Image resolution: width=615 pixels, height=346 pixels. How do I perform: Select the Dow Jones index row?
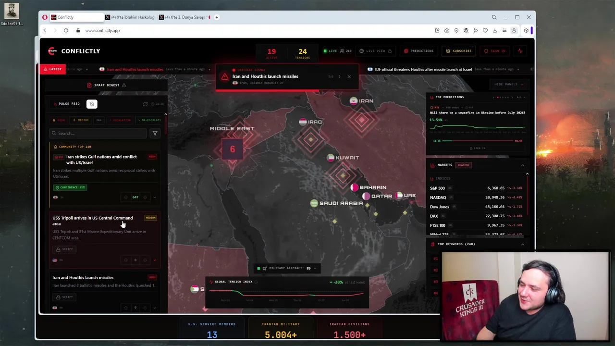click(x=476, y=207)
